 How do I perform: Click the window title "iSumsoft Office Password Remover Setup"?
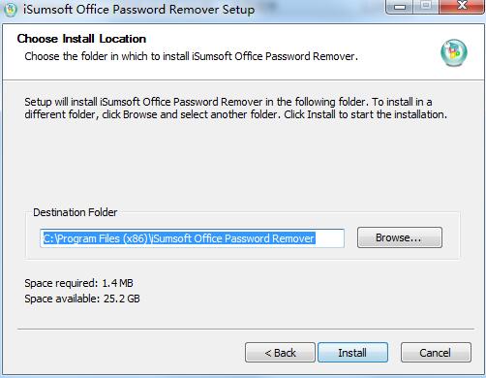(138, 10)
